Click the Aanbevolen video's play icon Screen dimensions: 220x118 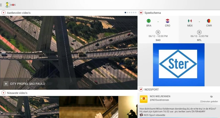[3, 13]
